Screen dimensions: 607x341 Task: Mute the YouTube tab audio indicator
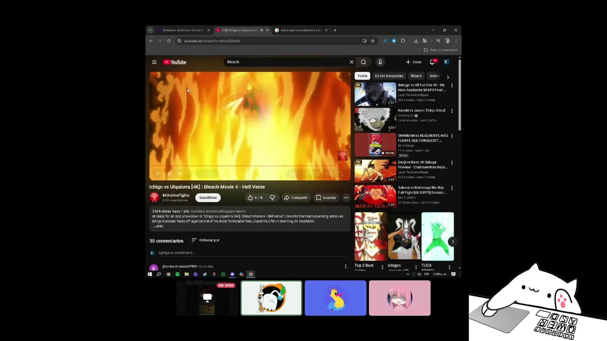click(x=261, y=30)
